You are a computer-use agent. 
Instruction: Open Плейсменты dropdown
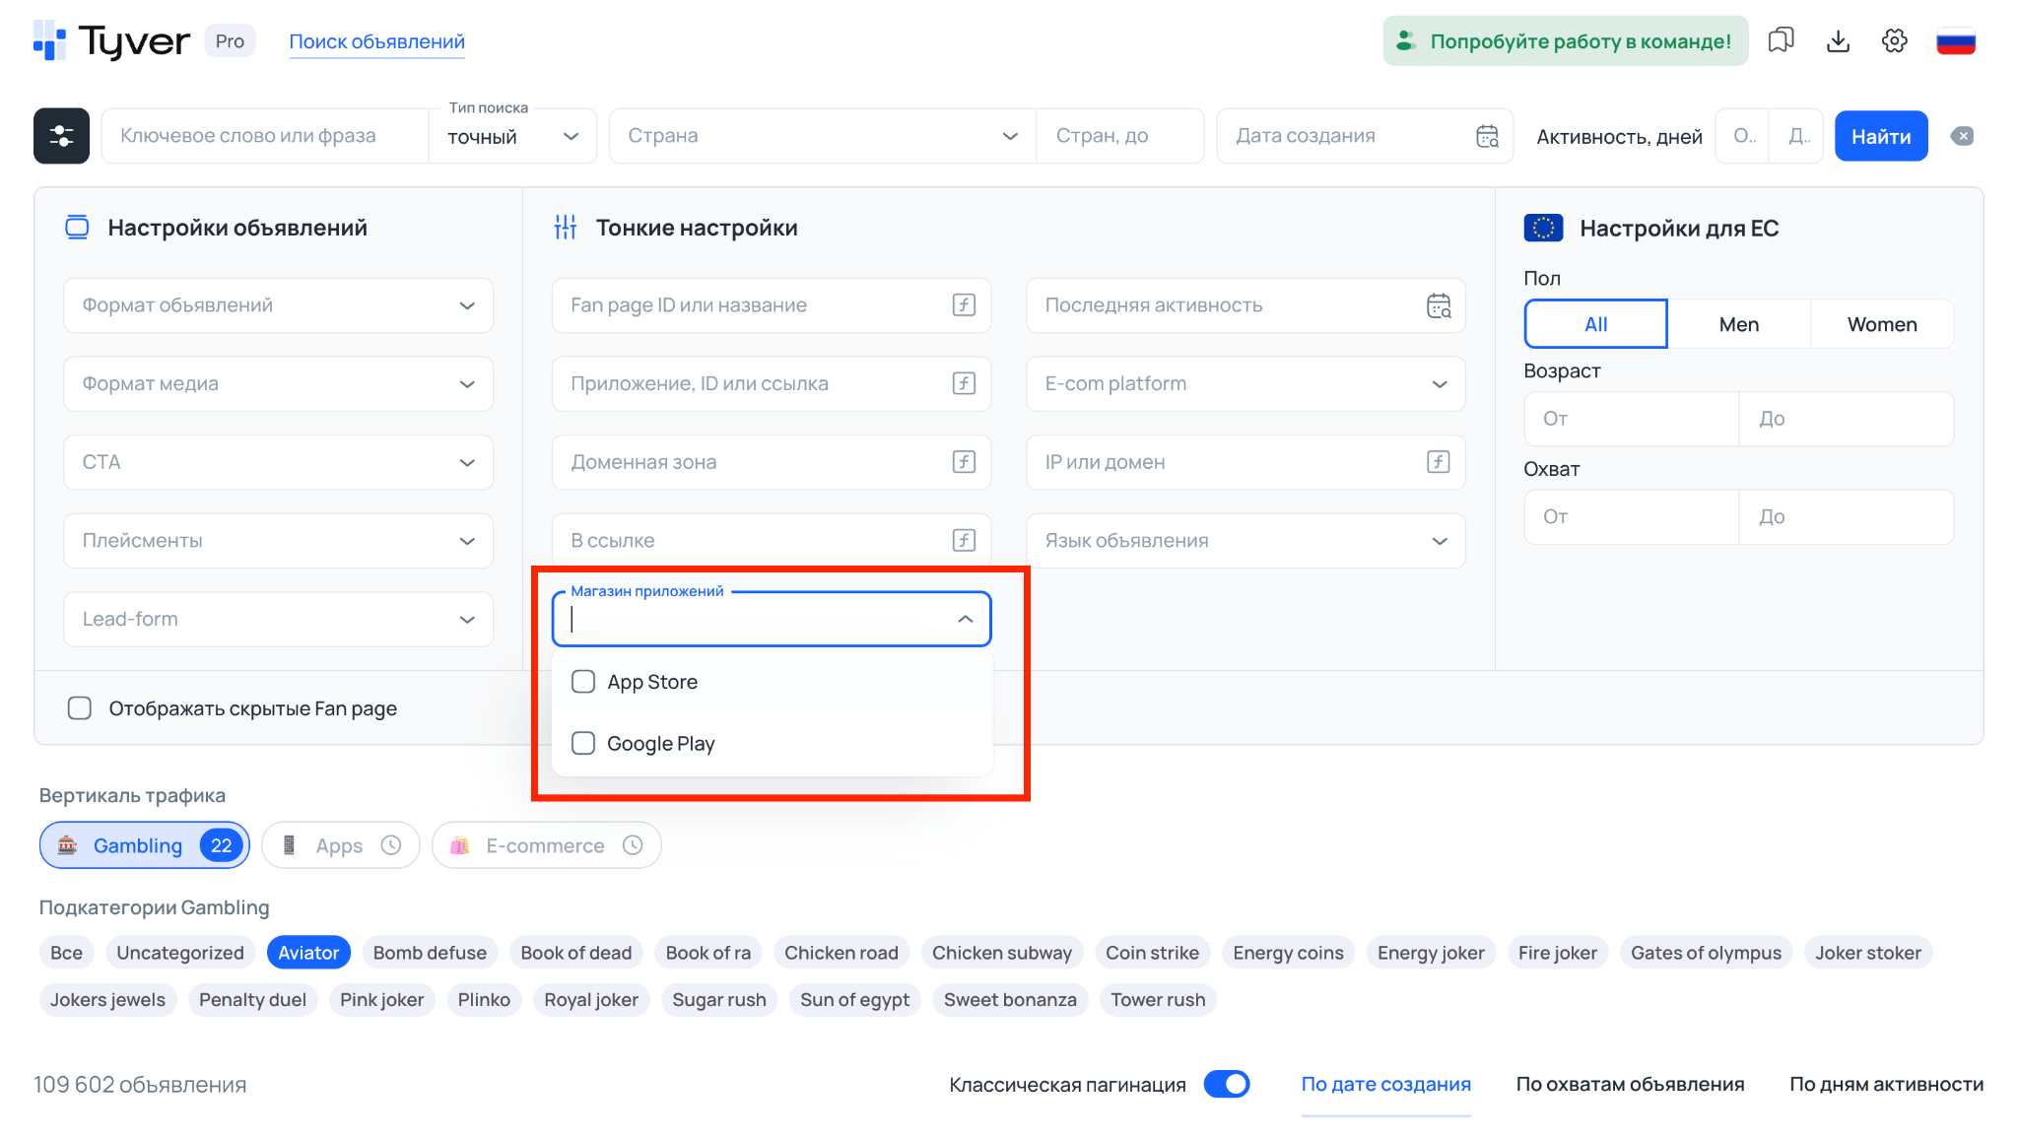(278, 540)
